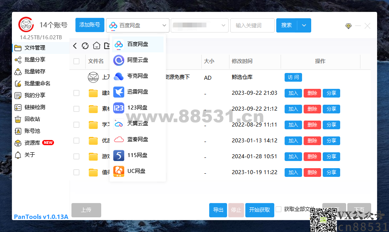The image size is (389, 232).
Task: Enable 获取全部文件 checkbox
Action: click(279, 209)
